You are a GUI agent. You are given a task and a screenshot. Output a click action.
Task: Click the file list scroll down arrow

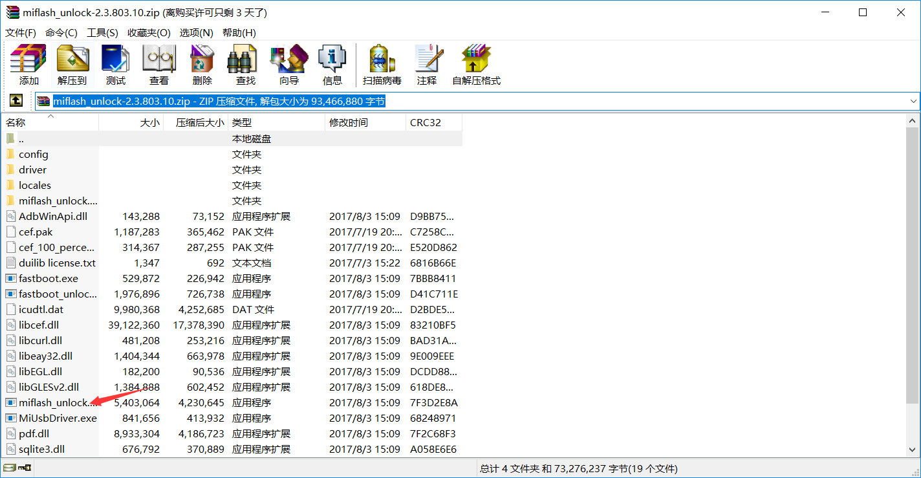point(913,450)
